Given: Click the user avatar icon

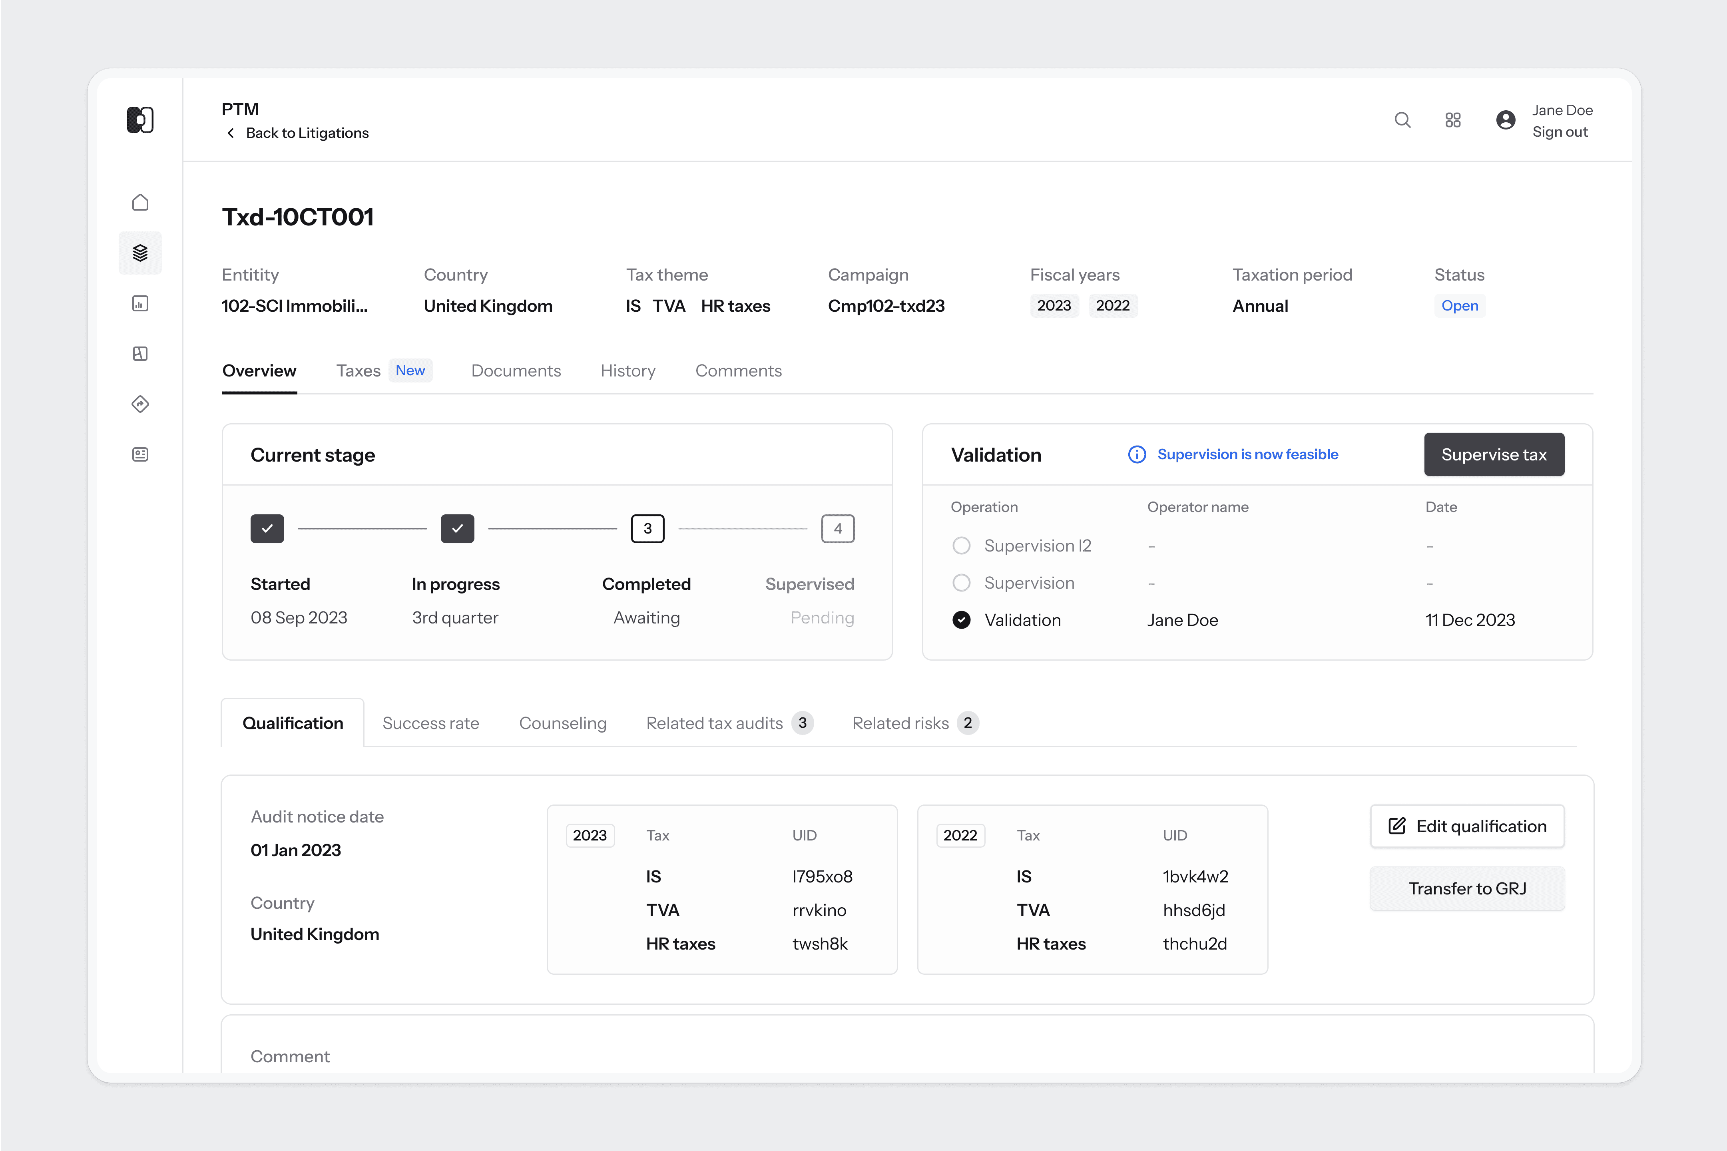Looking at the screenshot, I should click(x=1505, y=120).
